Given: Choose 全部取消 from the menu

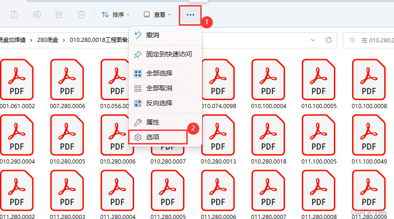Looking at the screenshot, I should pyautogui.click(x=165, y=88).
